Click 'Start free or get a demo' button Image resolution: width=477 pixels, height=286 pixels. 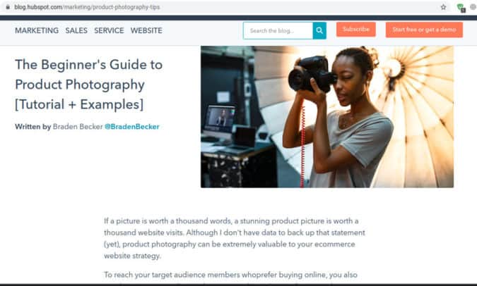coord(424,30)
